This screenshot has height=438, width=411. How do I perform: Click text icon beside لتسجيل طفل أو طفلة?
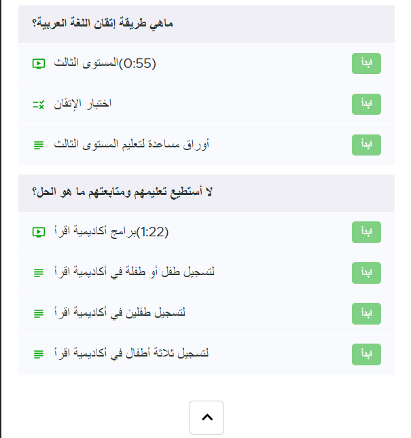click(x=39, y=273)
